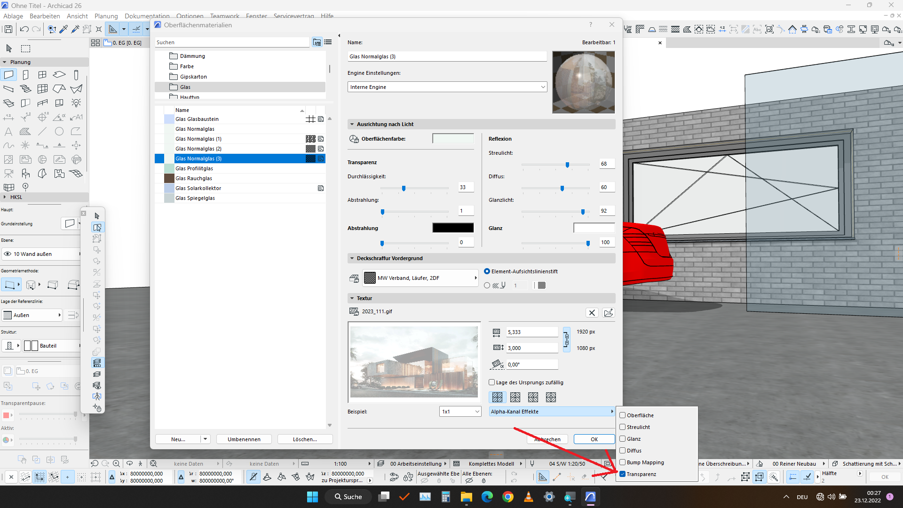This screenshot has height=508, width=903.
Task: Uncheck the Transparenz alpha channel option
Action: click(x=623, y=474)
